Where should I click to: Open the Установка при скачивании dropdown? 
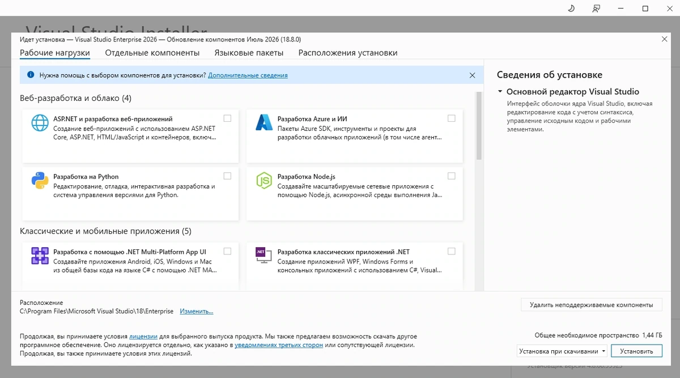562,351
